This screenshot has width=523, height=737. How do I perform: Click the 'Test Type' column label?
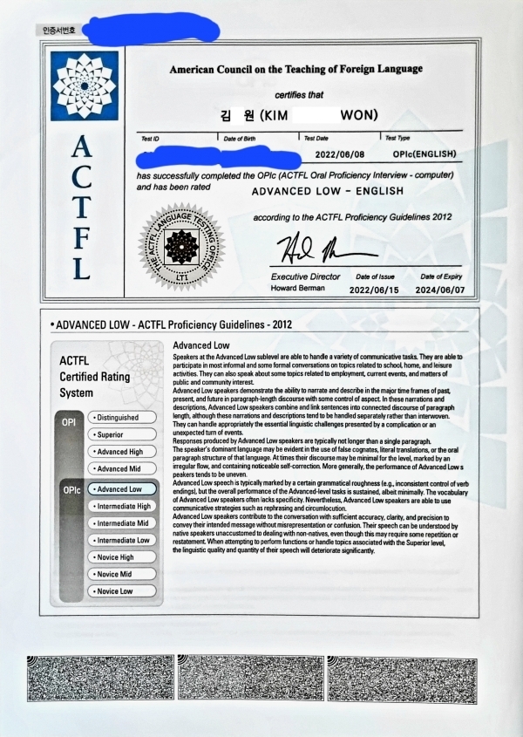tap(397, 138)
